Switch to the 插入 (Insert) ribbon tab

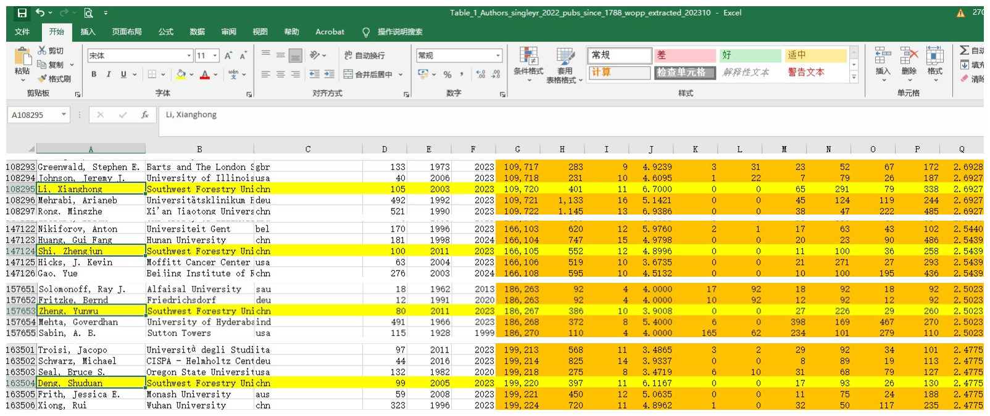(88, 32)
